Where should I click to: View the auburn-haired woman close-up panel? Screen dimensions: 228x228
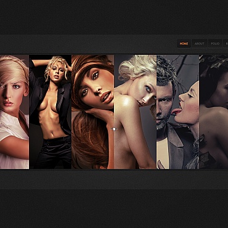pos(93,112)
